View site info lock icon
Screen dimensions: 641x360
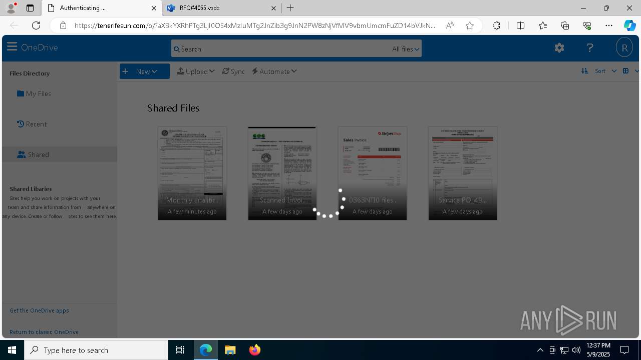(x=63, y=25)
